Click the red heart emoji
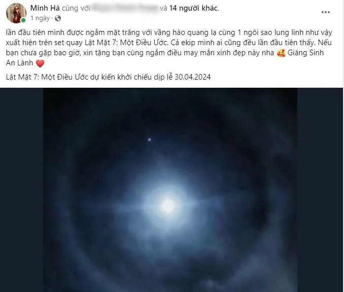Screen dimensions: 344x292 tap(40, 63)
